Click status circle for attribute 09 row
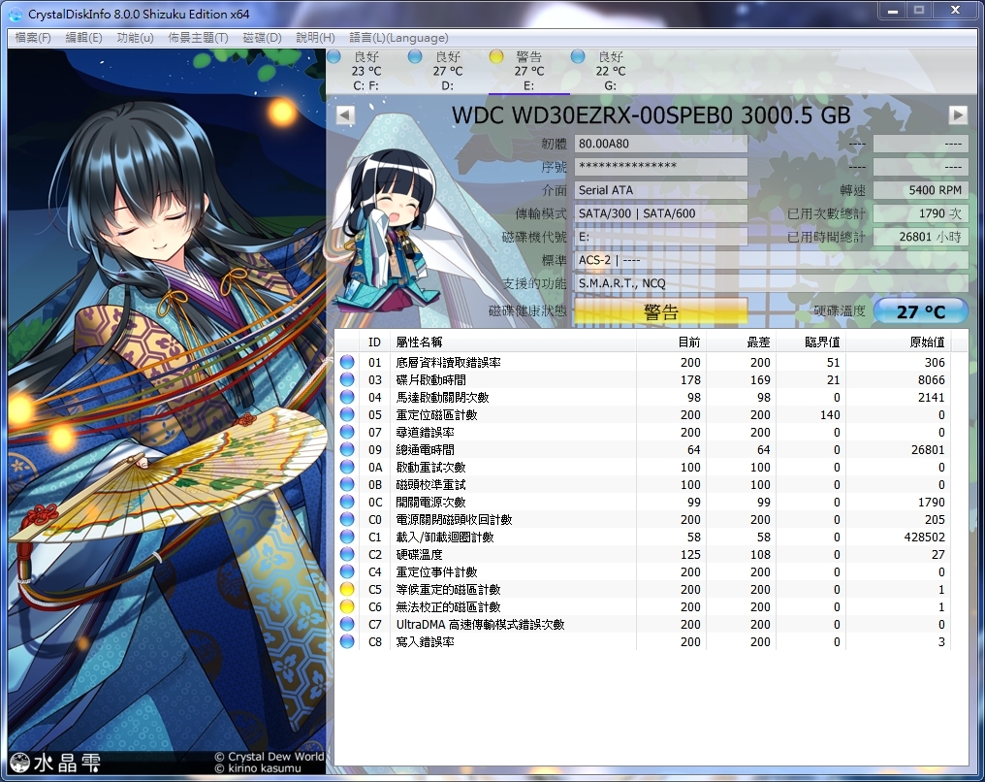This screenshot has width=985, height=782. [x=347, y=449]
